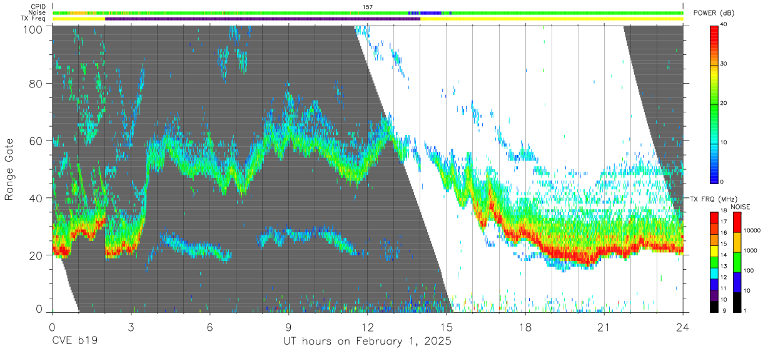768x354 pixels.
Task: Click the 80 label on Range Gate axis
Action: click(x=36, y=84)
